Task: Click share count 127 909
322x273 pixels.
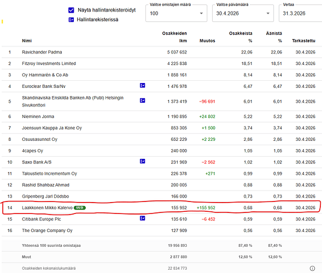Action: [x=179, y=230]
